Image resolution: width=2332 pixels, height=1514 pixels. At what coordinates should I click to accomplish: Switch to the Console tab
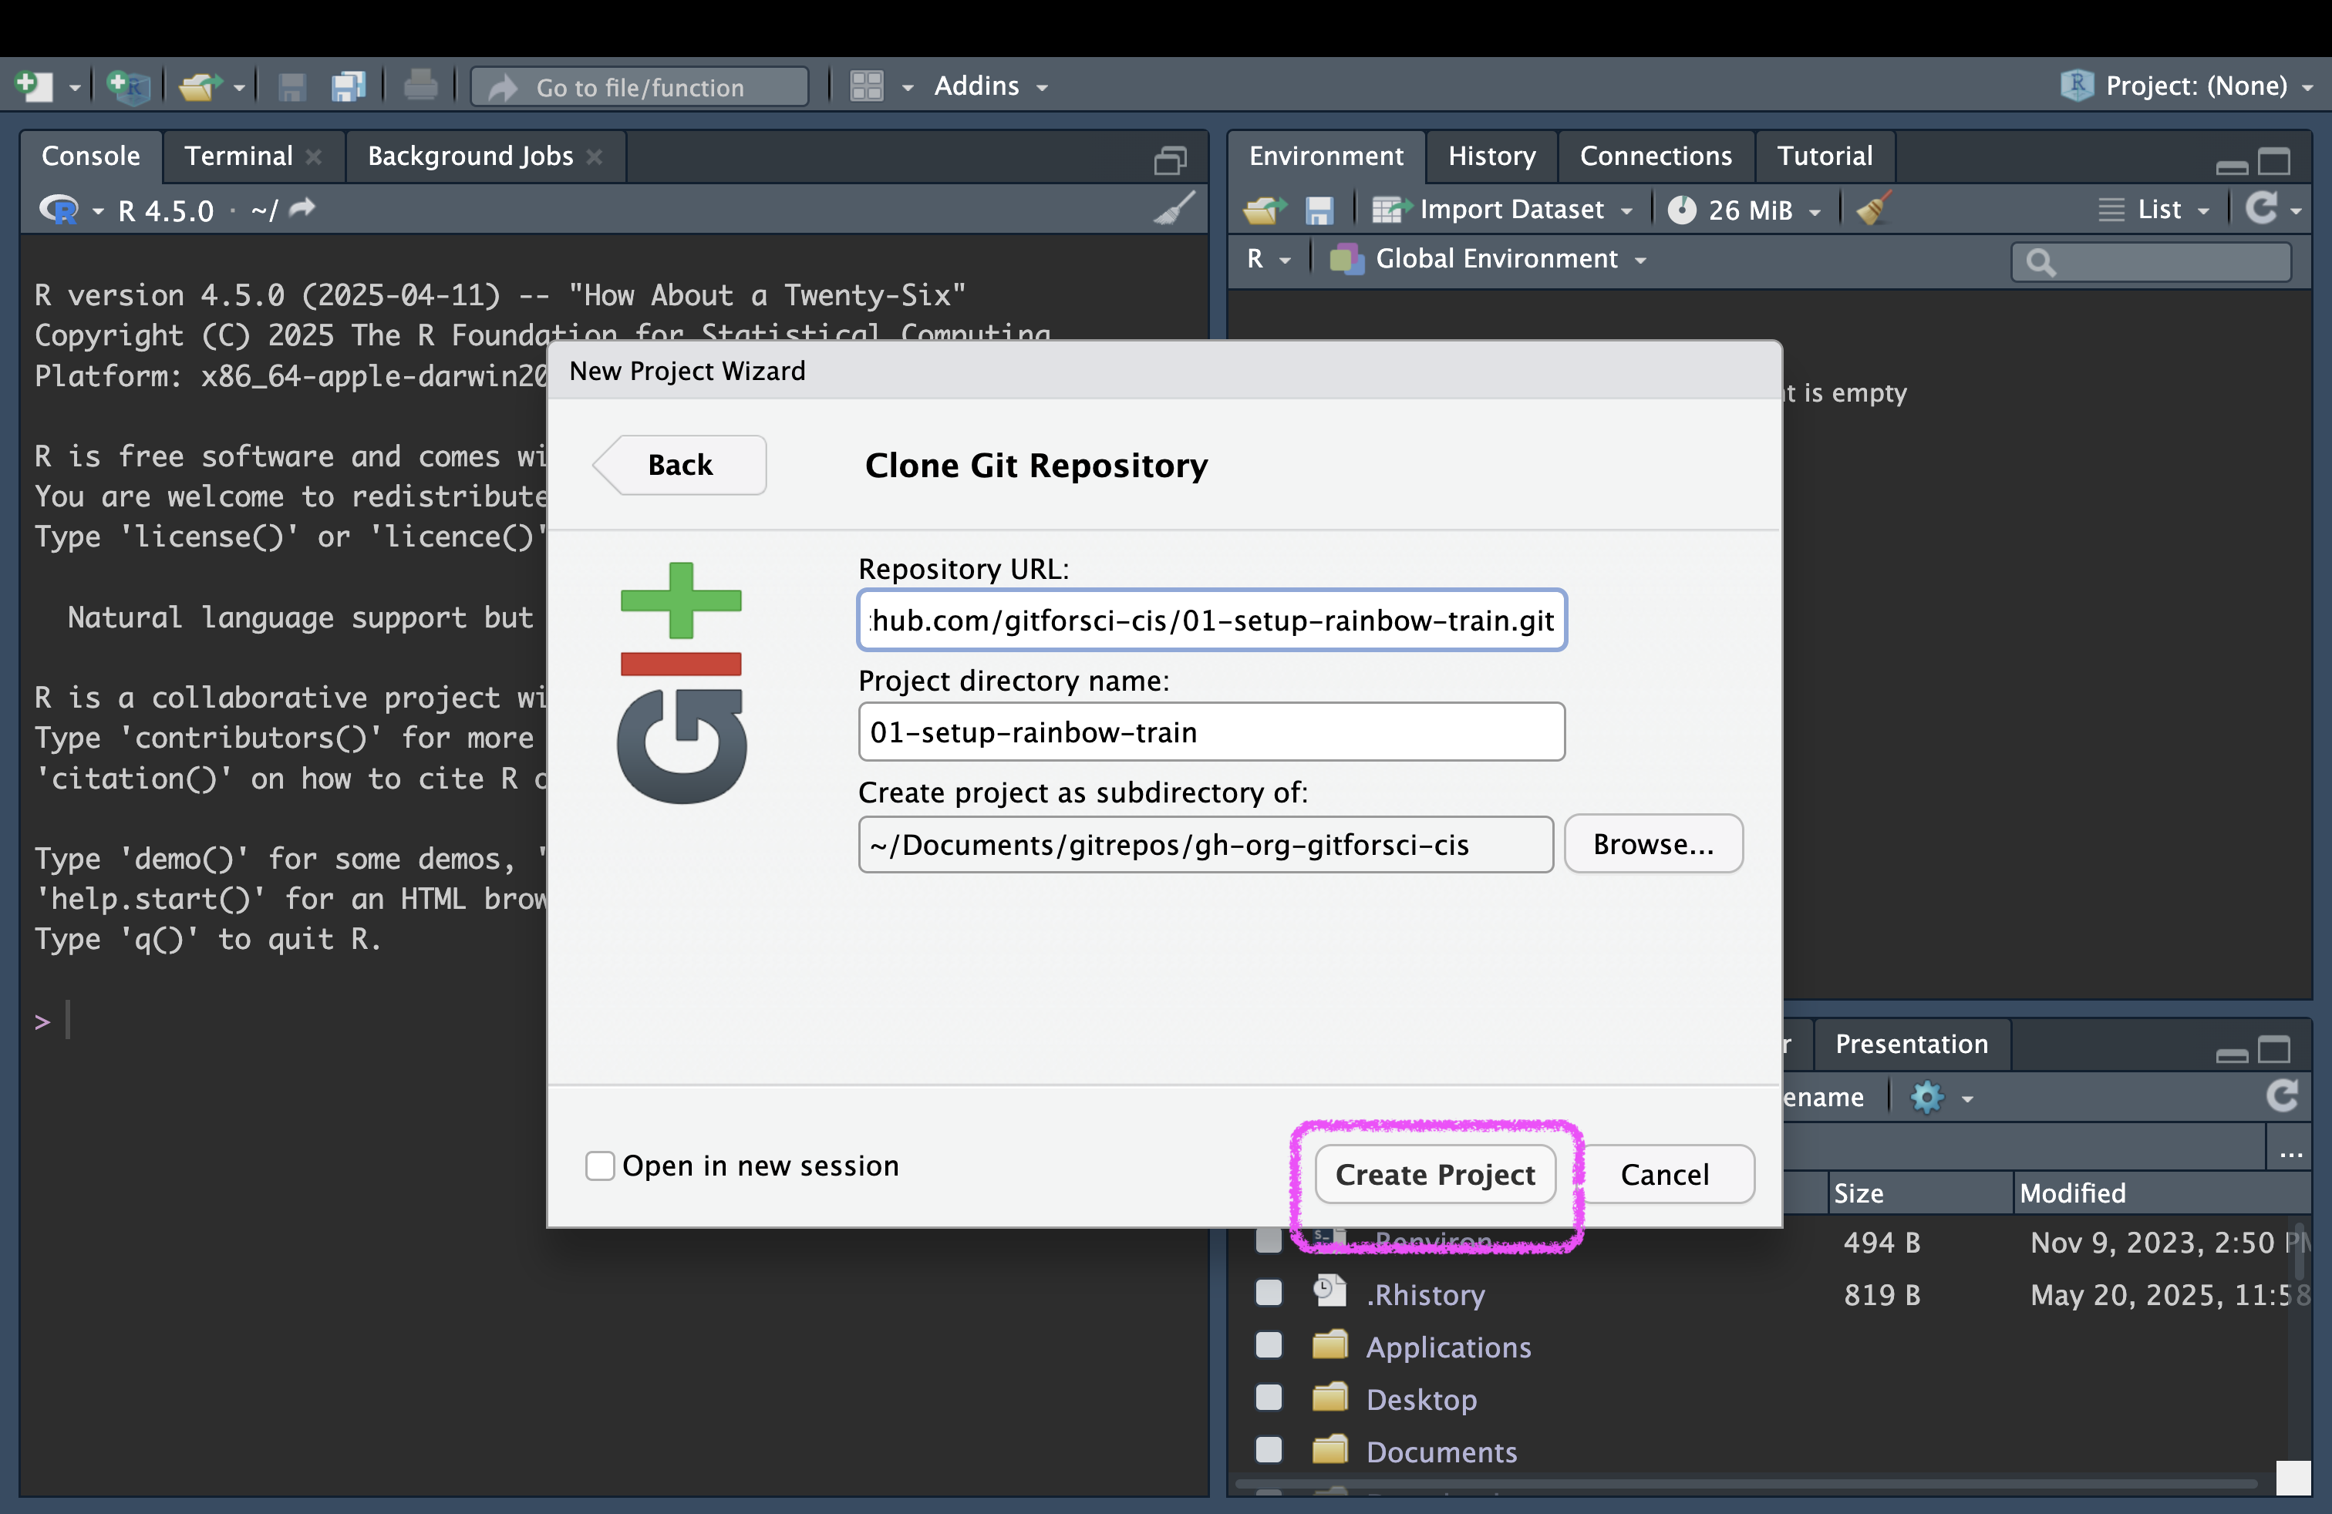coord(90,156)
